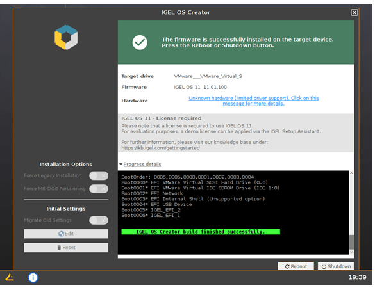Click the Shutdown button
The image size is (375, 290).
pos(336,266)
